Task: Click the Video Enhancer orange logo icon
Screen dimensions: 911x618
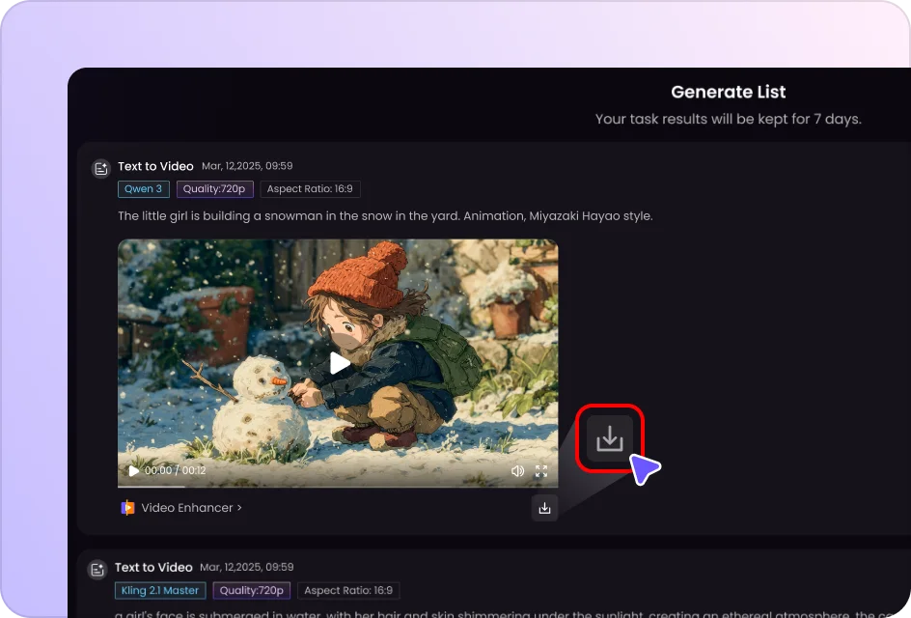Action: click(127, 508)
